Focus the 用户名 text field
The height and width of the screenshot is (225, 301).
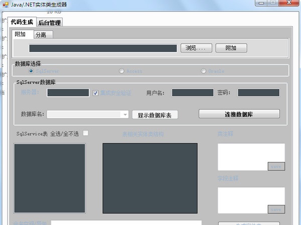point(192,92)
